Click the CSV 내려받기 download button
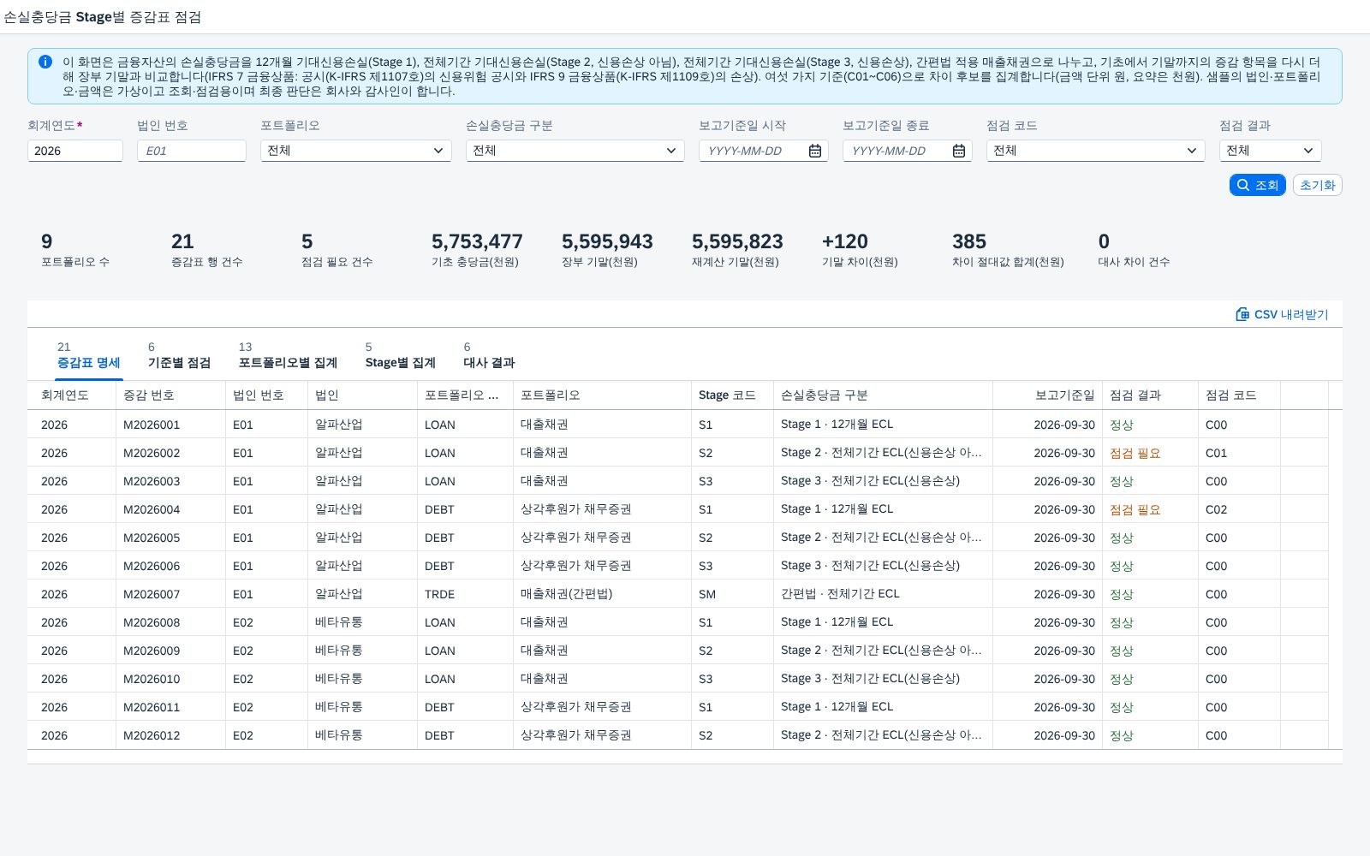This screenshot has width=1370, height=856. point(1282,314)
